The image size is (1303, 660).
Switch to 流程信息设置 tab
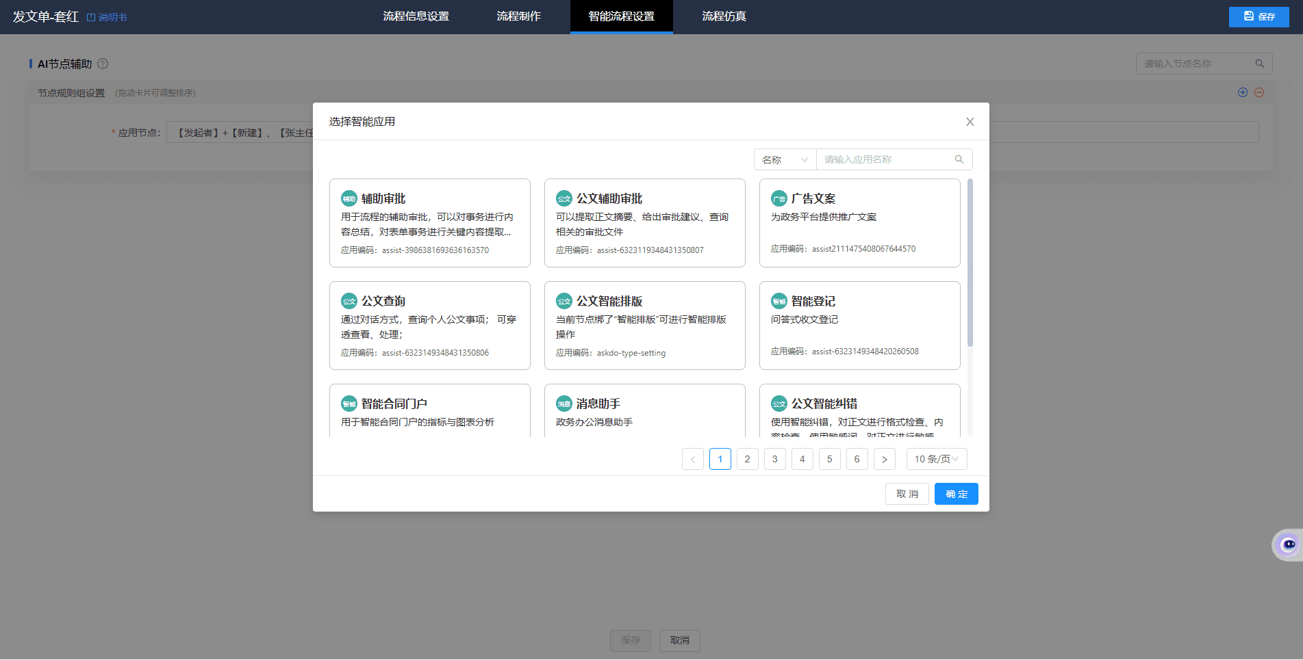pyautogui.click(x=416, y=16)
